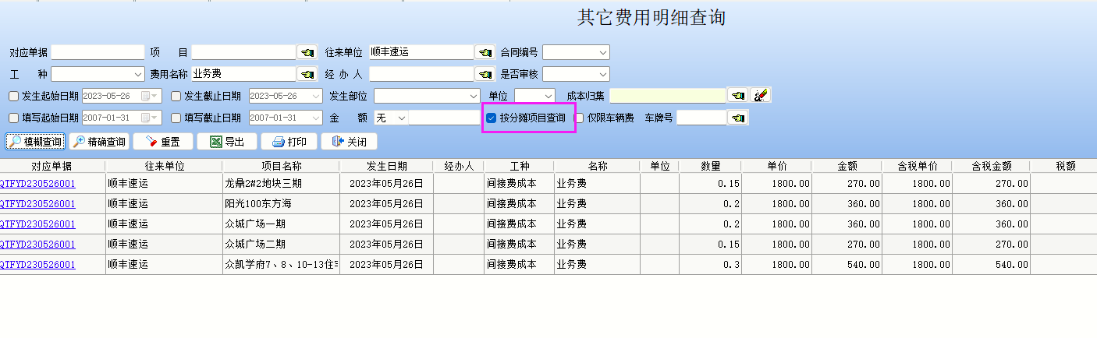Click the 含税金额 column header
The image size is (1097, 338).
[x=991, y=166]
